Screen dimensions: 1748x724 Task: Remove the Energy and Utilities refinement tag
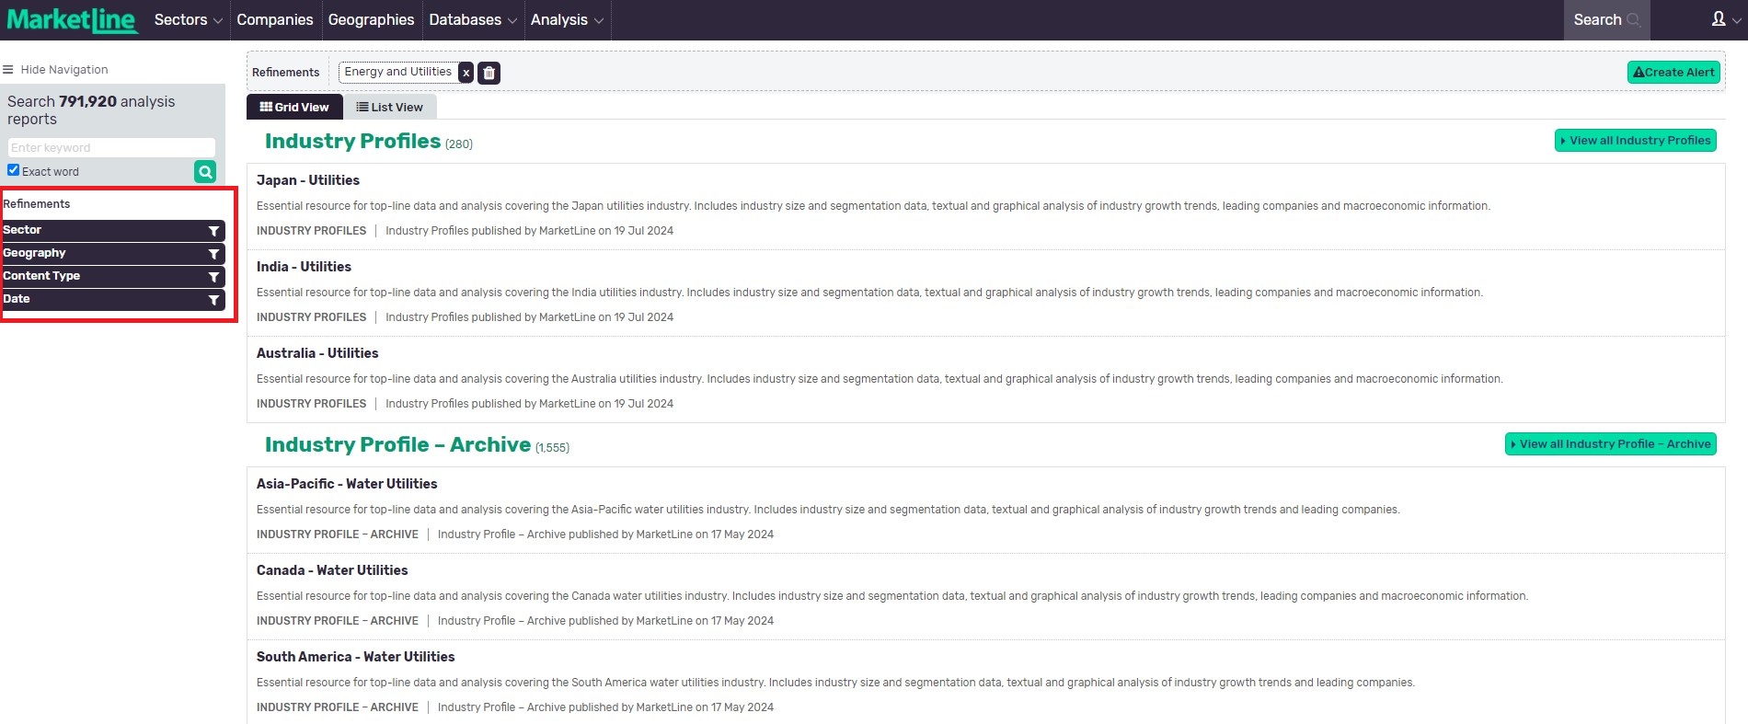point(466,73)
